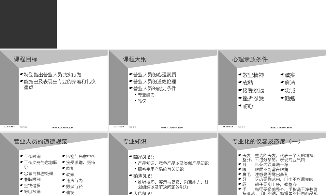Click footer 营业人员培训系列 on 心理素质条件 slide
This screenshot has width=326, height=195.
(x=281, y=128)
